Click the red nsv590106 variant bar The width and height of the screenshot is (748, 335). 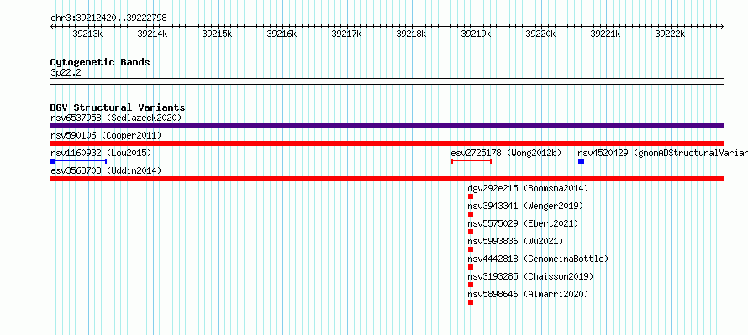387,144
